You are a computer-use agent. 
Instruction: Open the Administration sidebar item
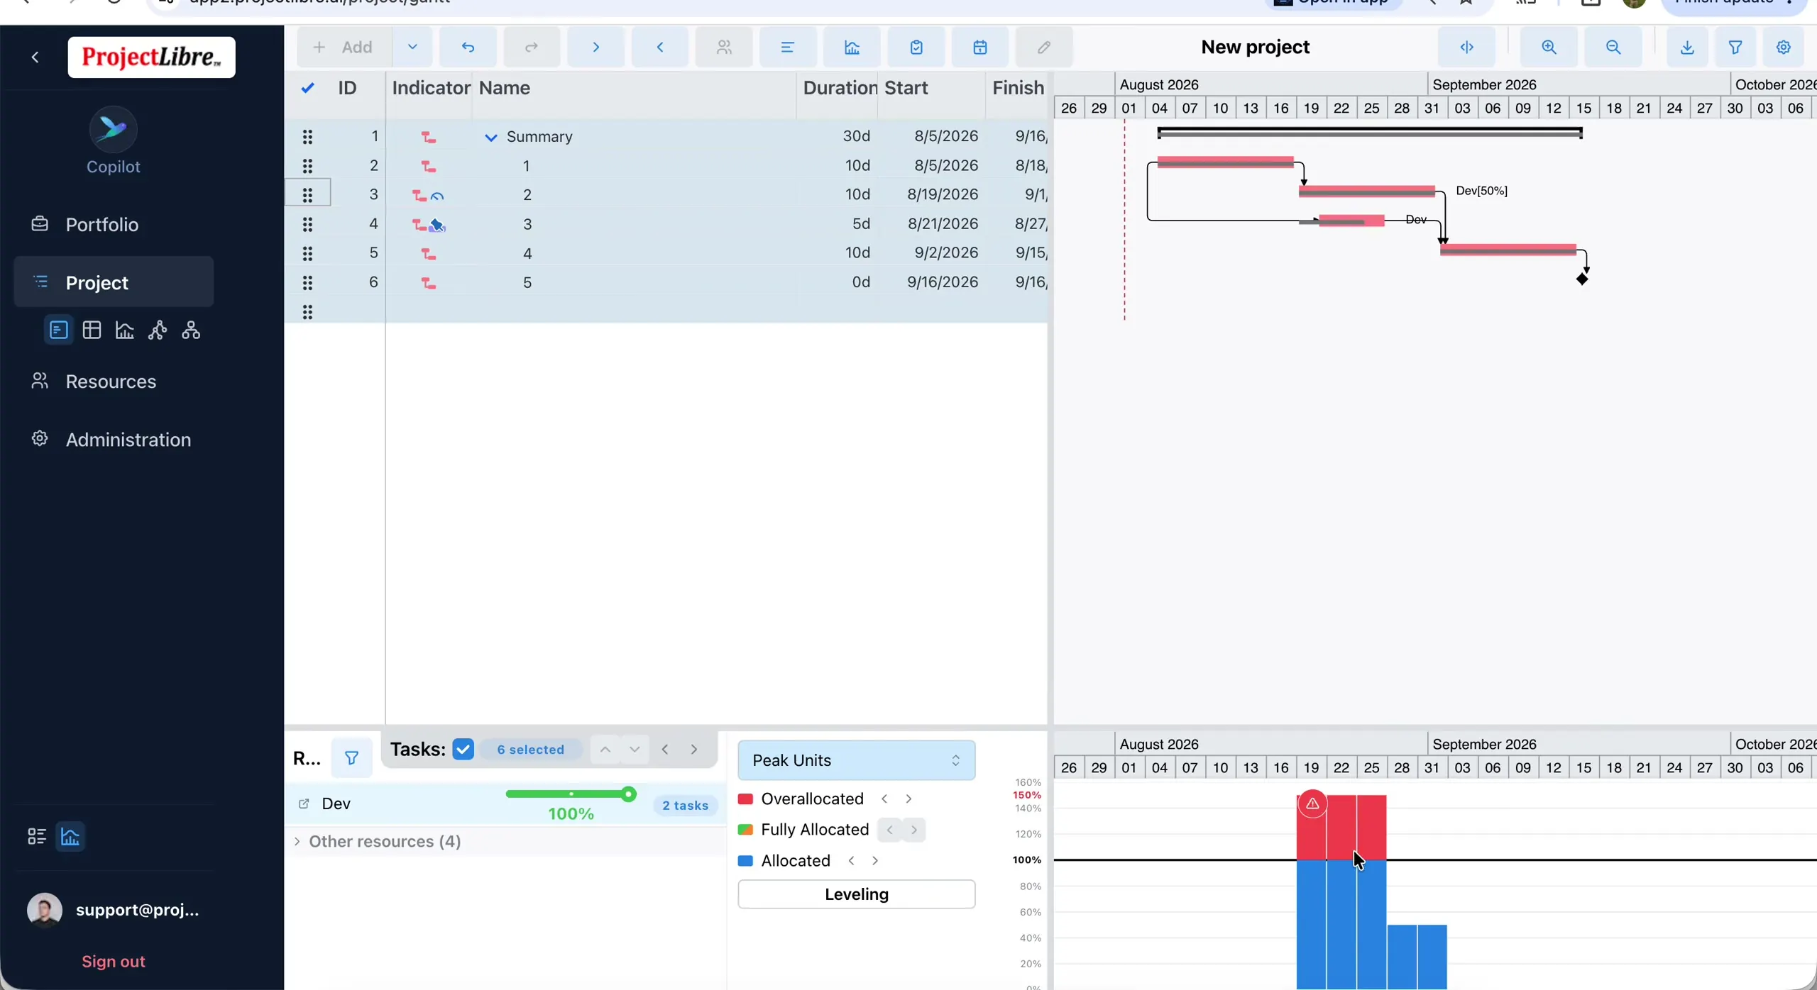[x=114, y=440]
